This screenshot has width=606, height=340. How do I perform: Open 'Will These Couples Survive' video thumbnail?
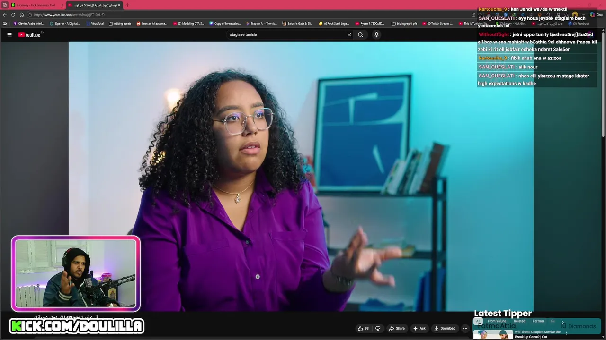(x=493, y=334)
